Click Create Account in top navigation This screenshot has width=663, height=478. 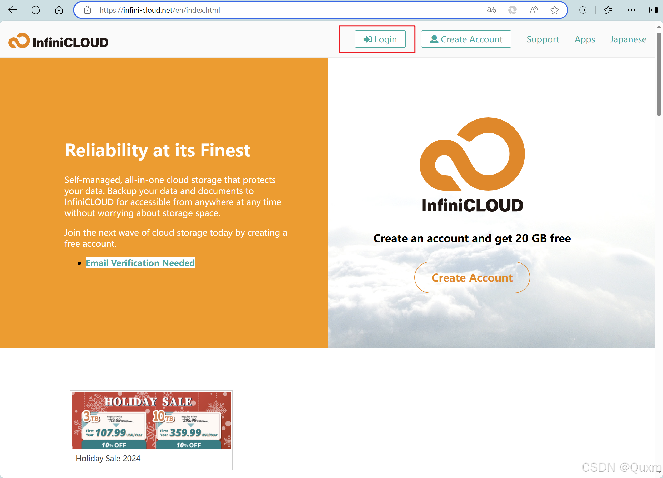coord(466,39)
